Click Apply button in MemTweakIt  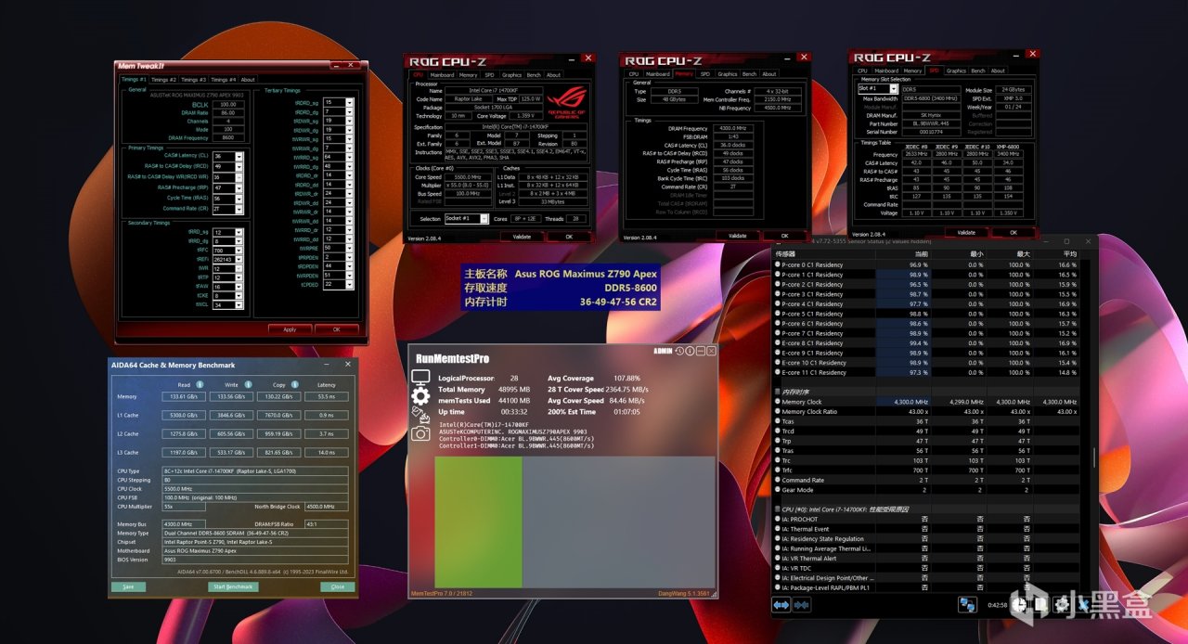pyautogui.click(x=290, y=329)
